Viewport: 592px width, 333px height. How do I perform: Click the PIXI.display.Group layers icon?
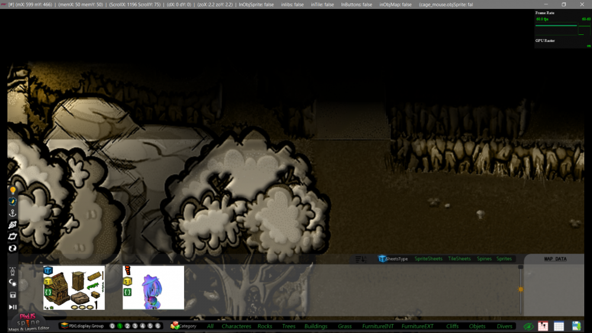[64, 326]
